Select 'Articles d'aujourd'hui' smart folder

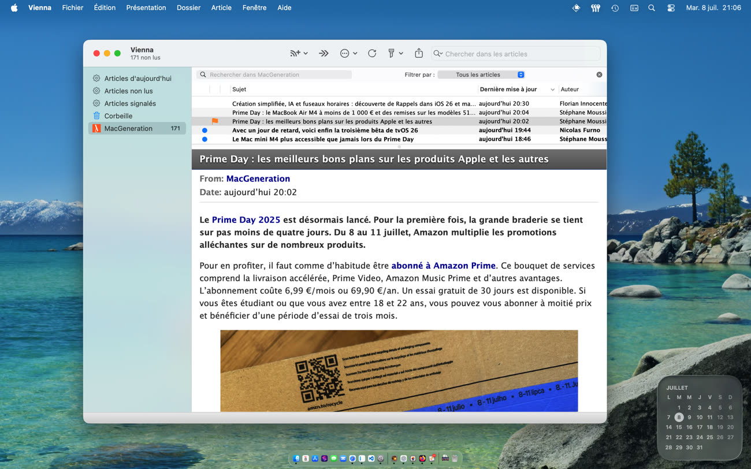click(x=137, y=78)
